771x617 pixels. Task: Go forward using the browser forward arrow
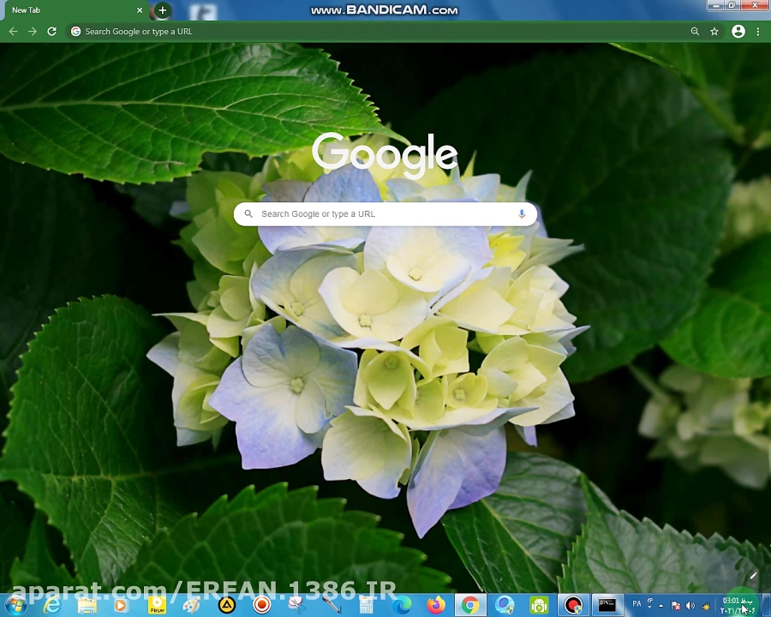click(x=33, y=32)
